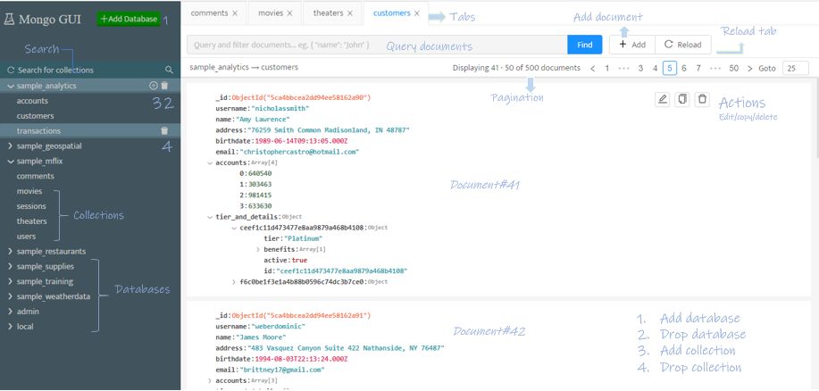This screenshot has width=819, height=391.
Task: Collapse the sample_mflix database
Action: click(x=11, y=162)
